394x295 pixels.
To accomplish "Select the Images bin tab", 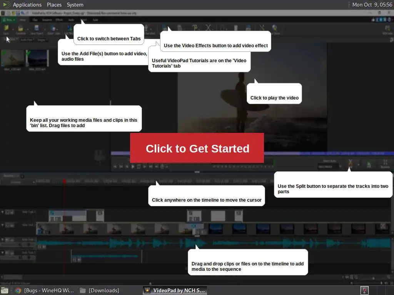I will [41, 40].
